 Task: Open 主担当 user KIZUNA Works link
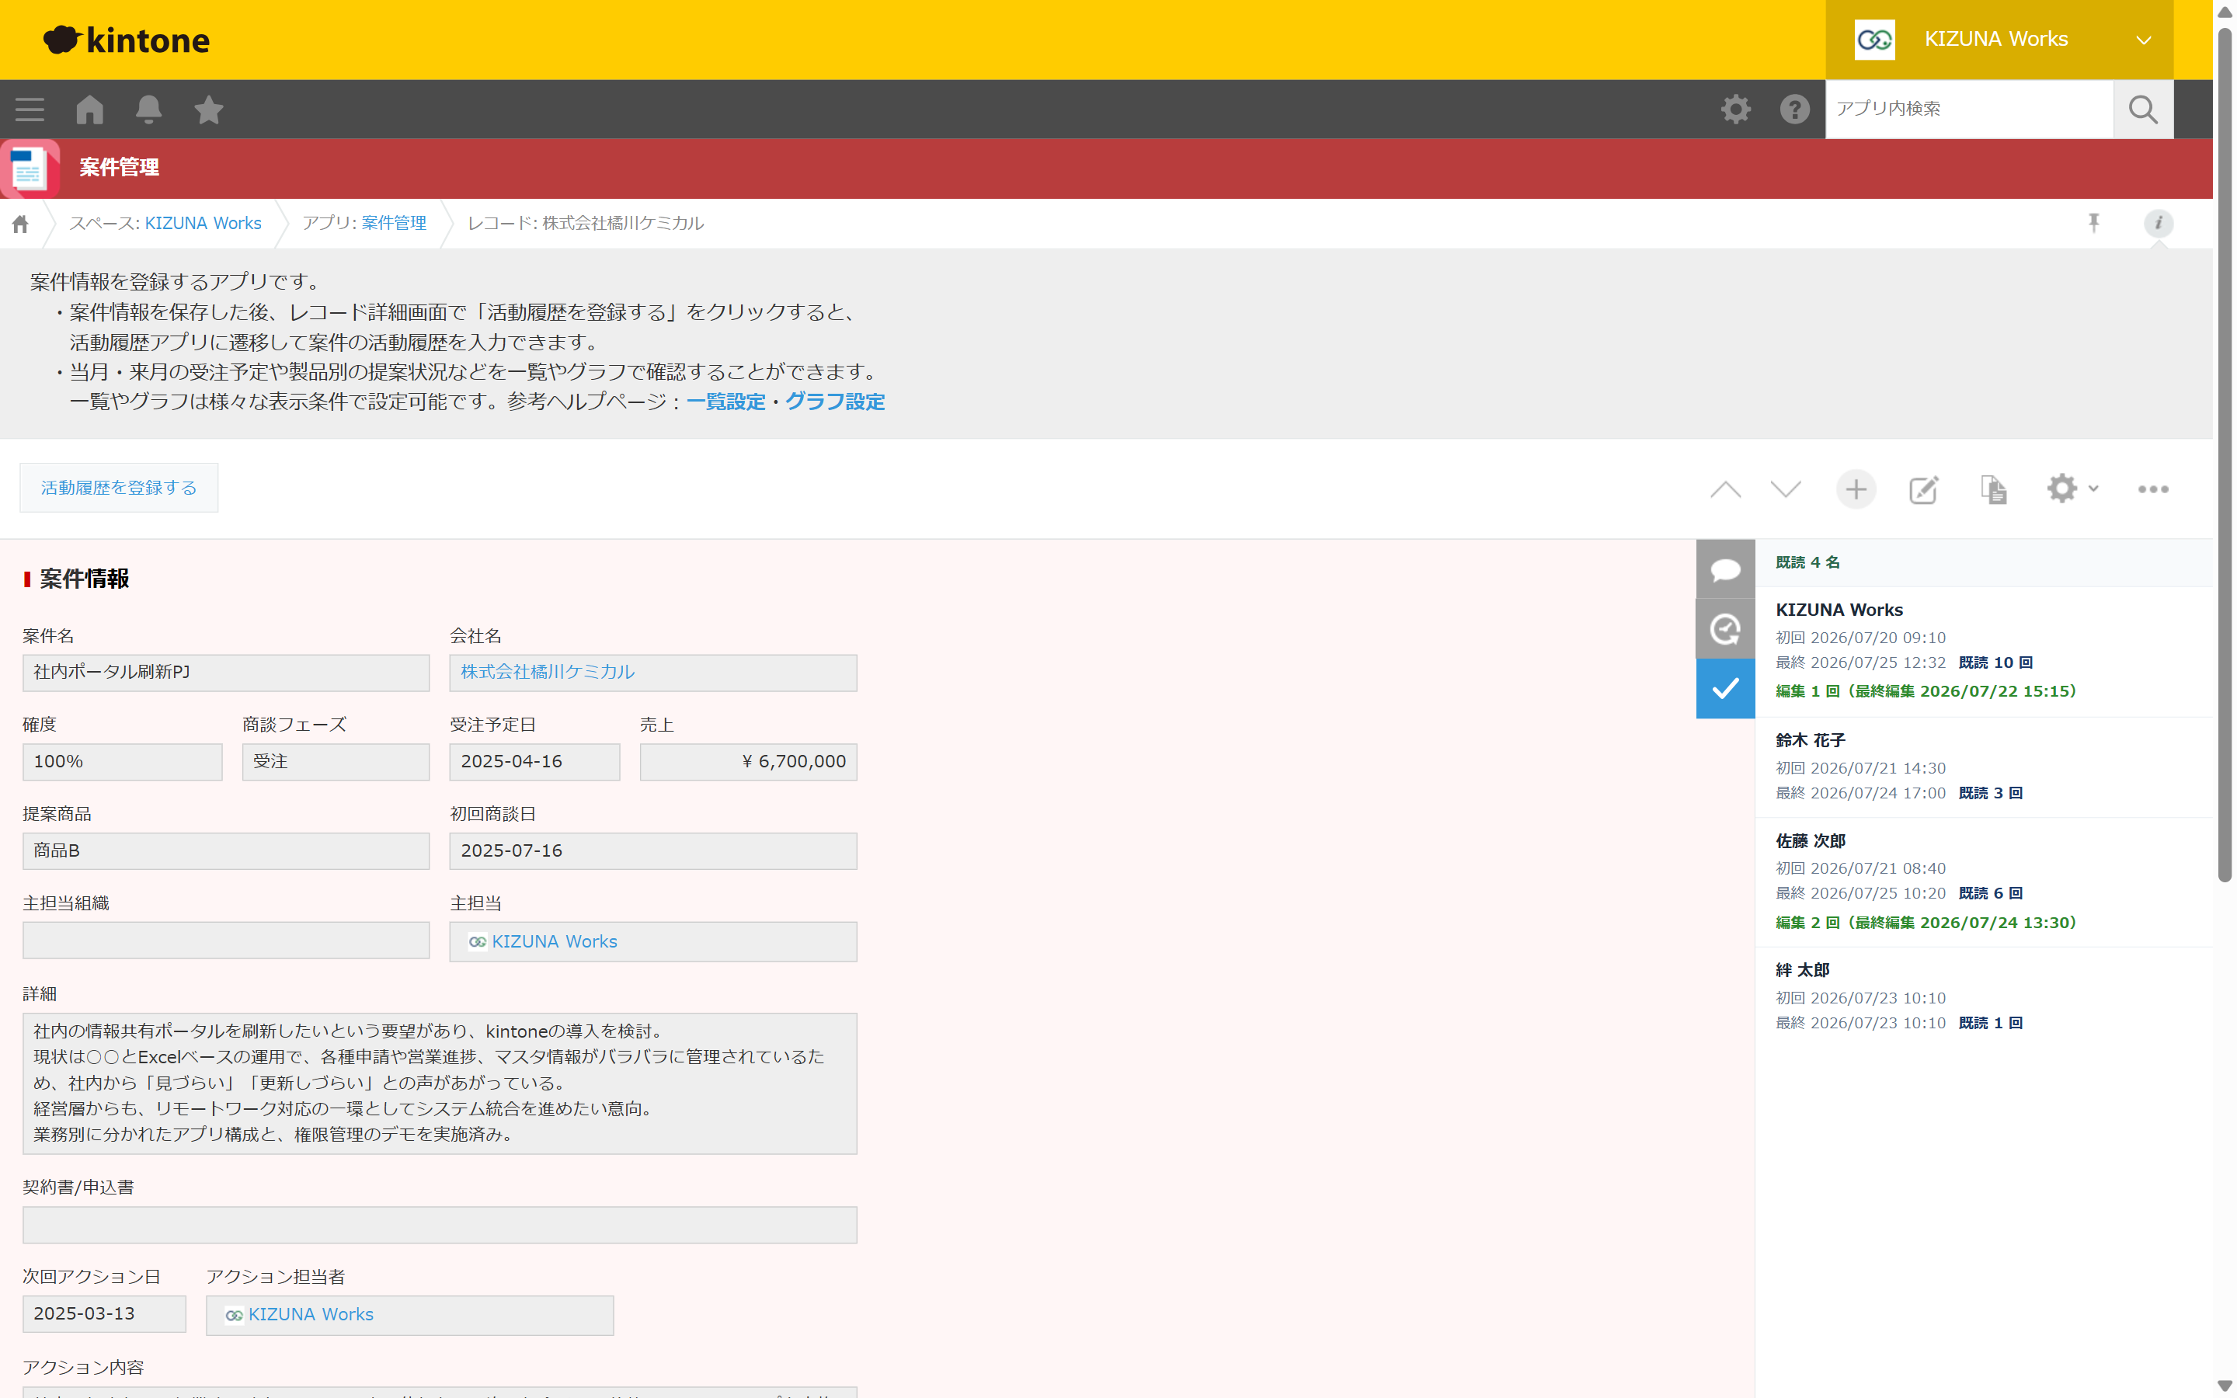pyautogui.click(x=554, y=941)
